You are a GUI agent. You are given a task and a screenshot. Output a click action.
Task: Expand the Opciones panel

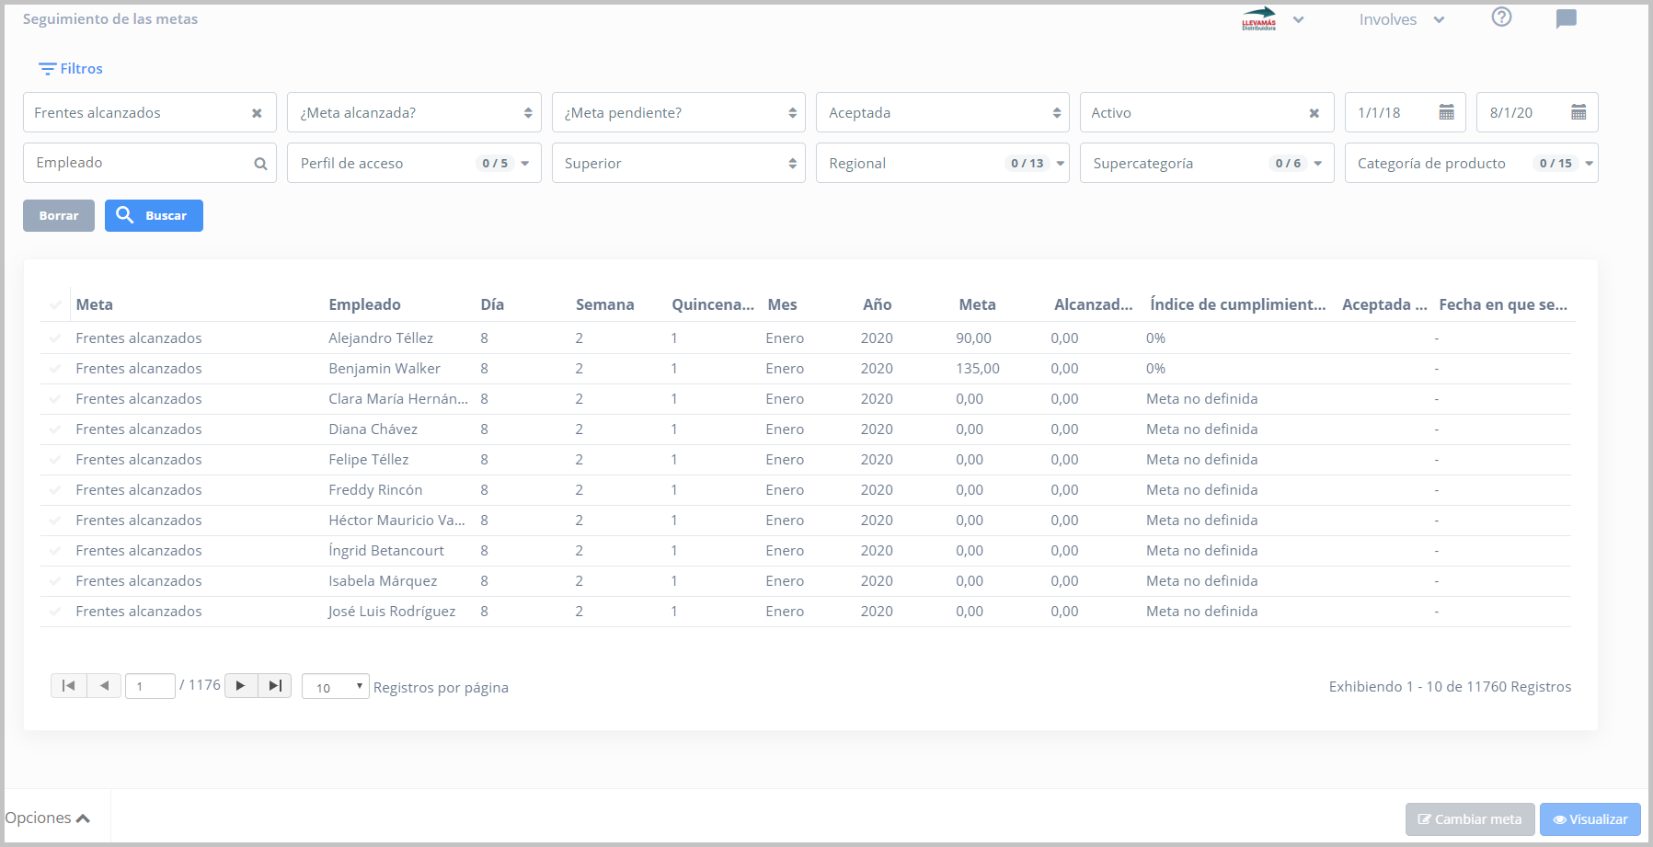tap(48, 818)
